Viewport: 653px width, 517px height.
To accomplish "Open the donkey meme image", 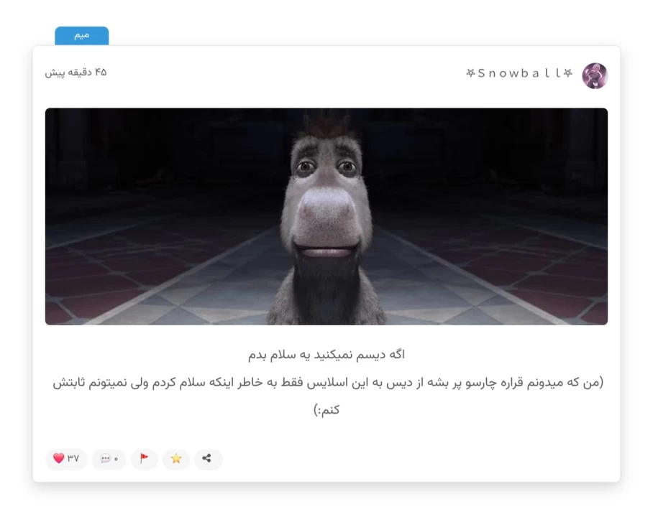I will coord(326,216).
